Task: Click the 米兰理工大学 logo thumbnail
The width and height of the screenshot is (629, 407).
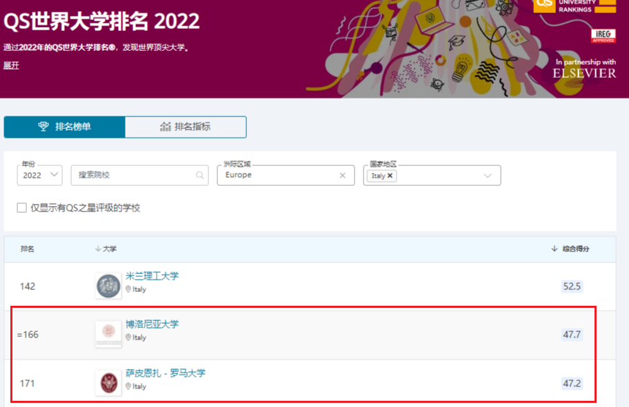Action: point(108,286)
